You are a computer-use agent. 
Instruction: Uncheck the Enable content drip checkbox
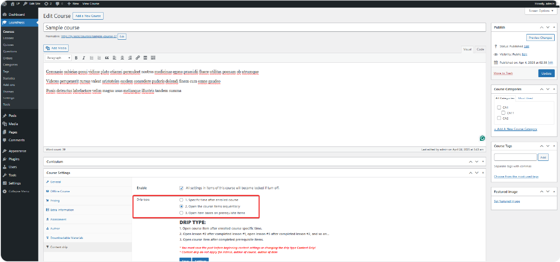click(181, 188)
